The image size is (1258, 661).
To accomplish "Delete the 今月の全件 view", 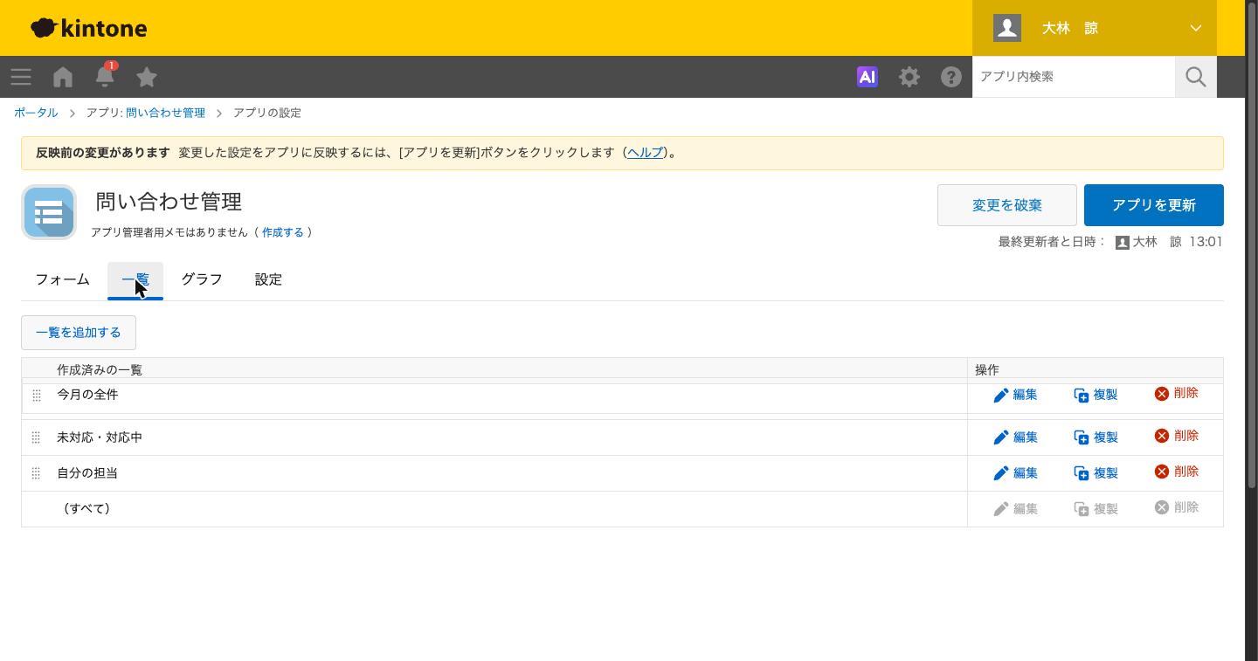I will pos(1176,393).
